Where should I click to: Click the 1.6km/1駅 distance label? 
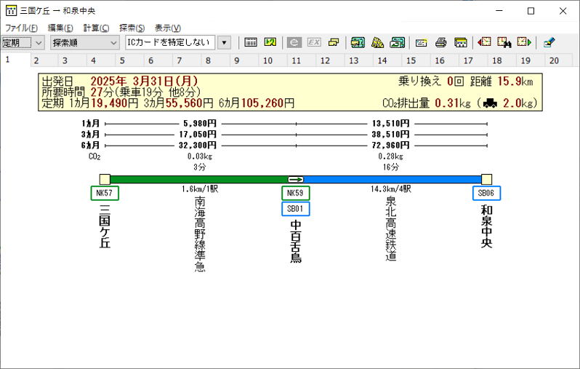[x=200, y=189]
